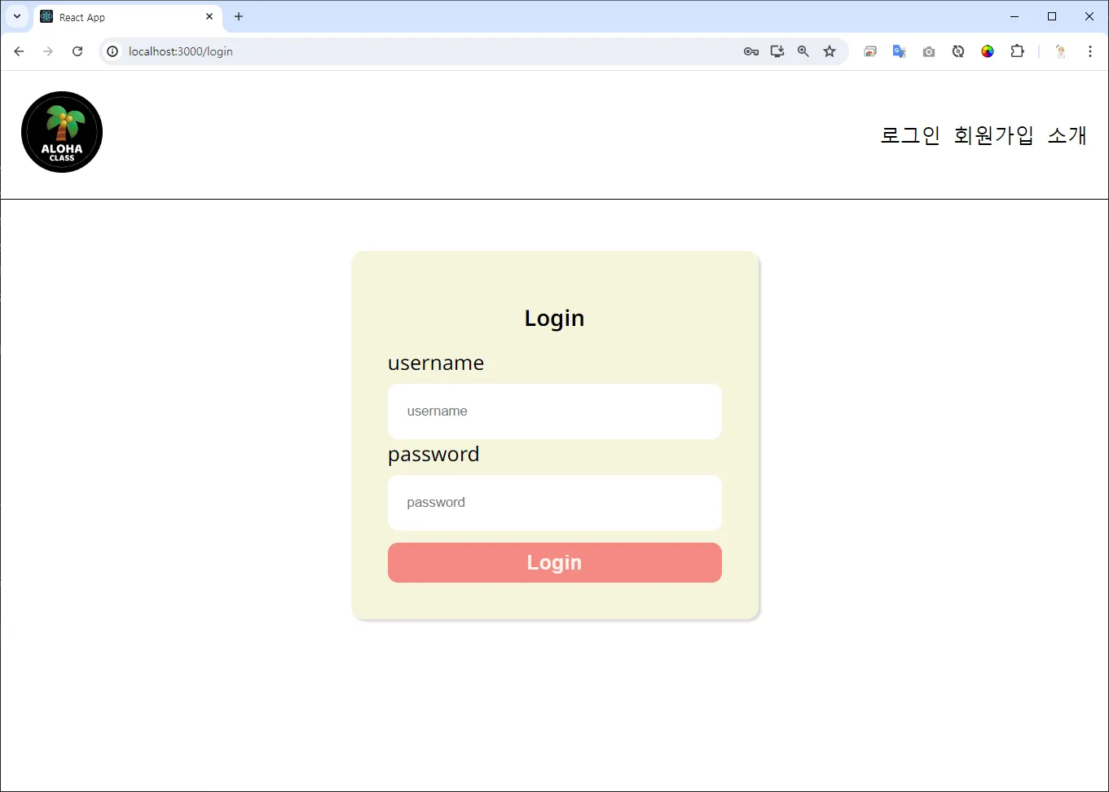
Task: Expand the tab search dropdown arrow
Action: 17,16
